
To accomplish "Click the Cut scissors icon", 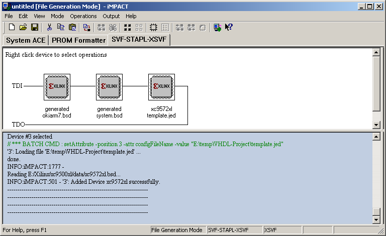I will [x=49, y=27].
